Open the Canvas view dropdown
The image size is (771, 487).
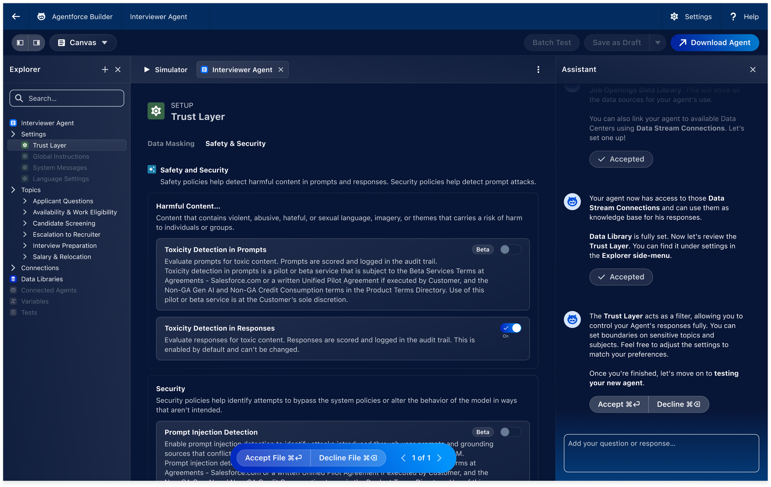[83, 43]
